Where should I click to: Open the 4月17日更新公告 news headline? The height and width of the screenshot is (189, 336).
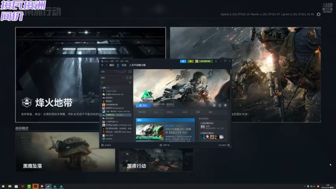coord(178,131)
